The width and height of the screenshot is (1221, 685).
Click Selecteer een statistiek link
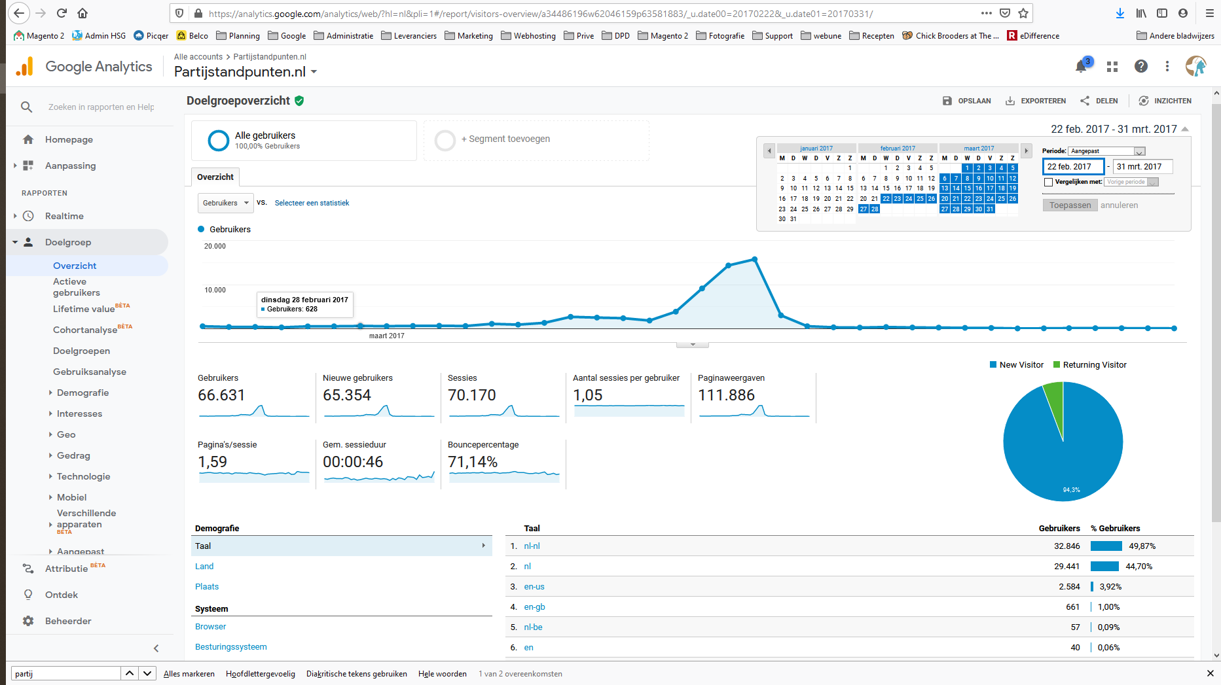(x=312, y=203)
